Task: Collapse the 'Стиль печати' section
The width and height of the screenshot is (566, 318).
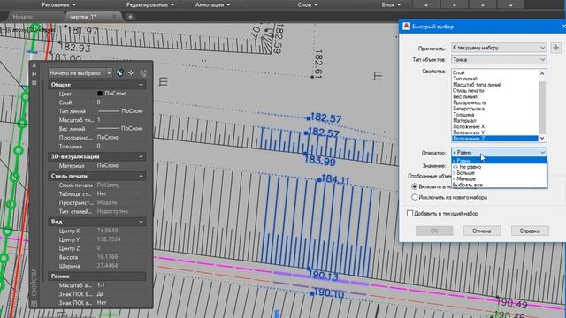Action: 141,176
